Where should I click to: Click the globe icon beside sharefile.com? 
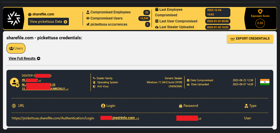(x=30, y=14)
